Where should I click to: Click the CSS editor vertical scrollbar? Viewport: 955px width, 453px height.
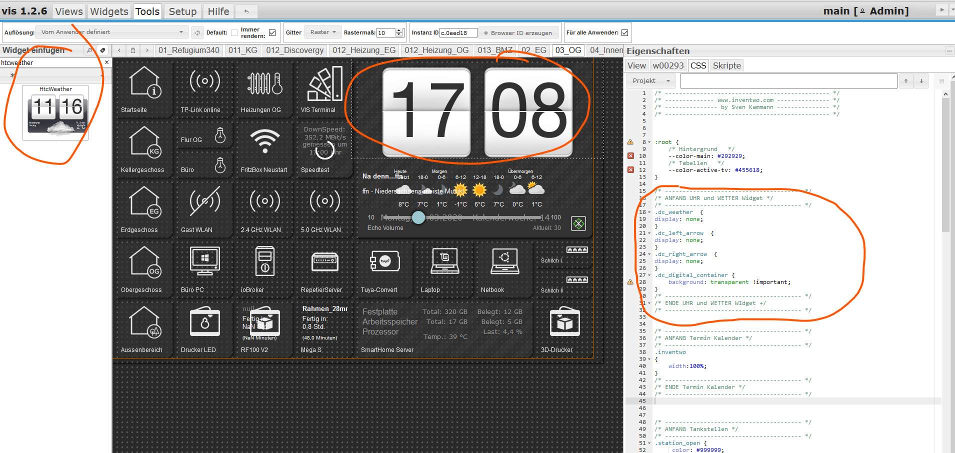[945, 165]
